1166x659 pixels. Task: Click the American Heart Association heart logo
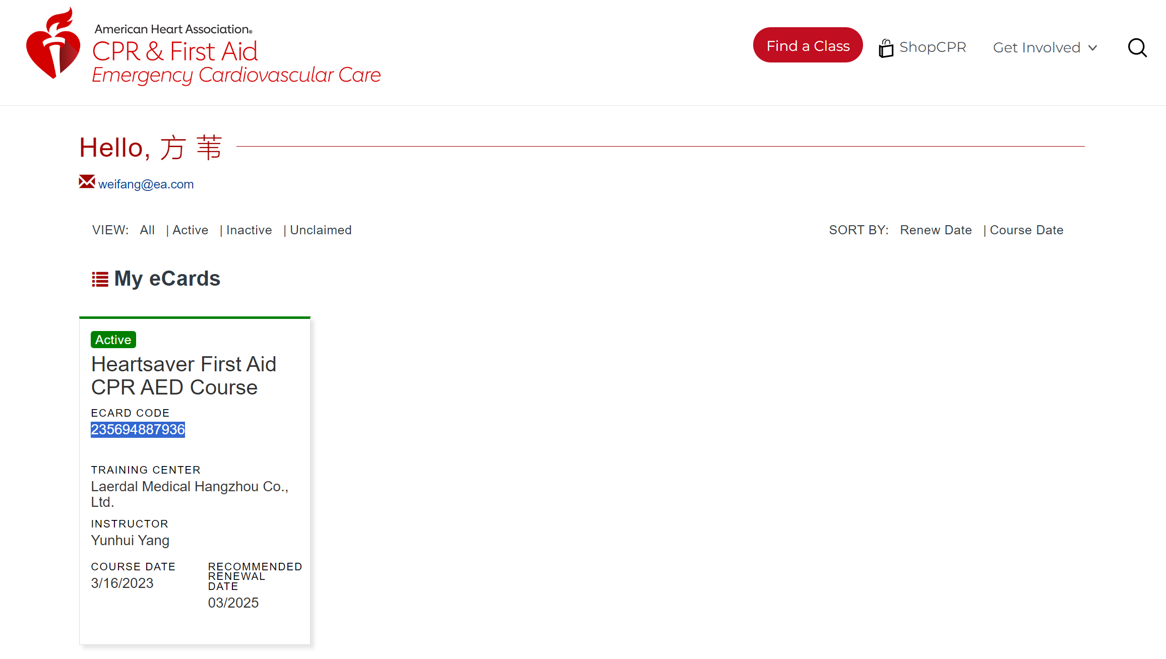click(53, 43)
